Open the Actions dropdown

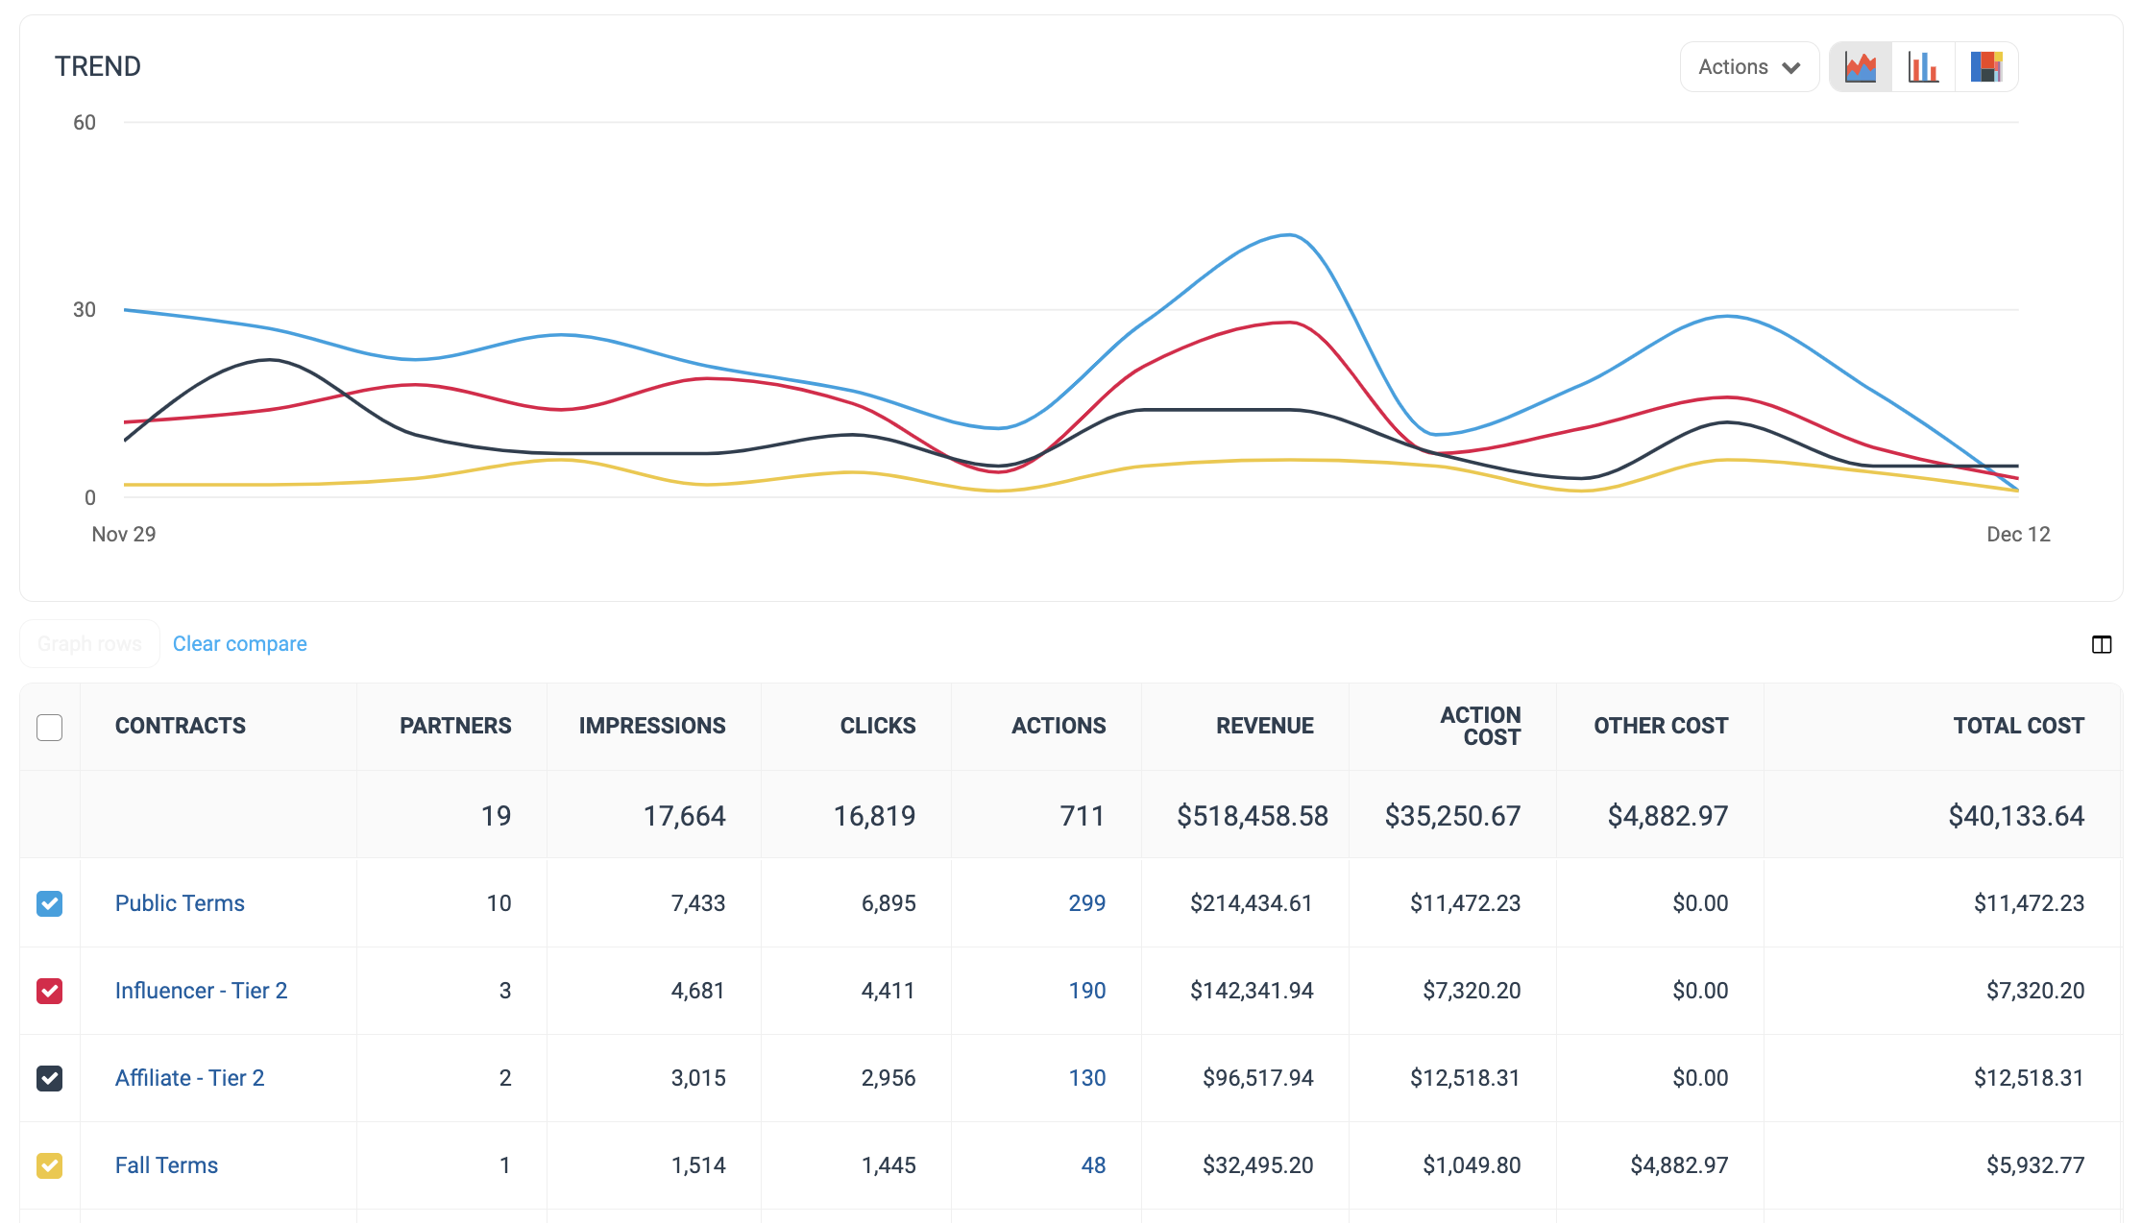[1749, 67]
